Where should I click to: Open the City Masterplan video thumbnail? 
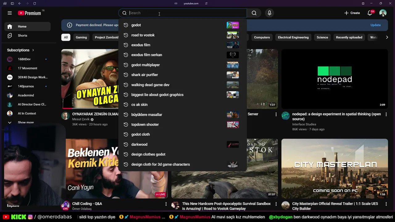coord(335,168)
